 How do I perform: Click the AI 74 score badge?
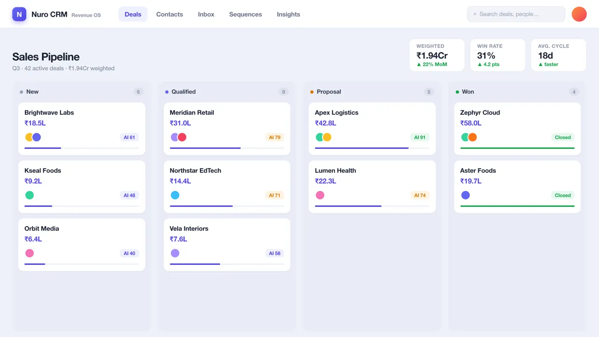point(420,195)
